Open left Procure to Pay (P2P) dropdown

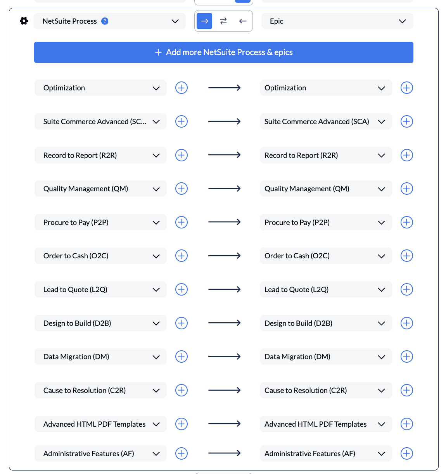point(100,222)
